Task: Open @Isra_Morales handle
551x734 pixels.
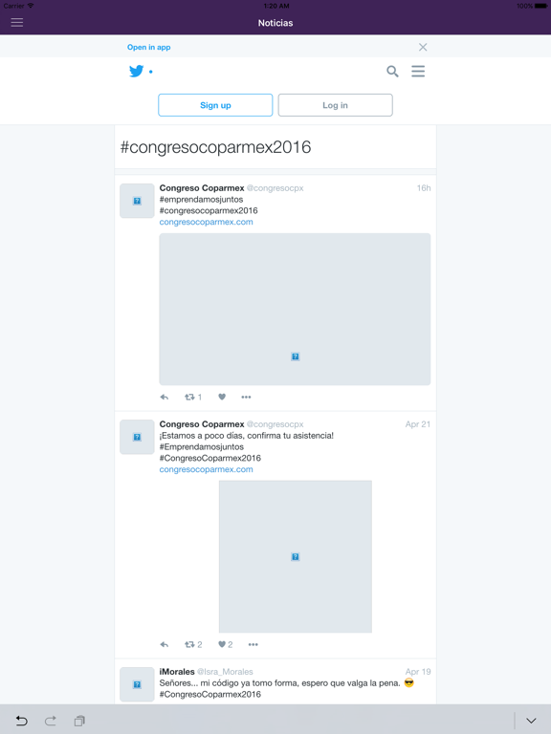Action: click(x=225, y=672)
